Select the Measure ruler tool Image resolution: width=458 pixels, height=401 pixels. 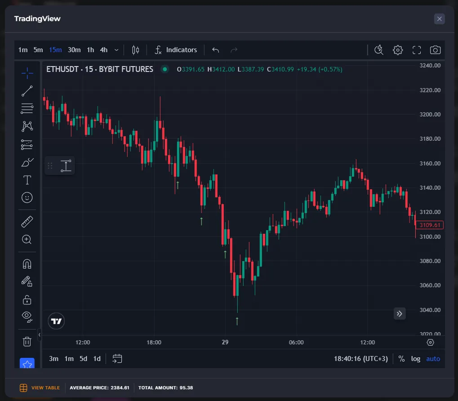27,221
